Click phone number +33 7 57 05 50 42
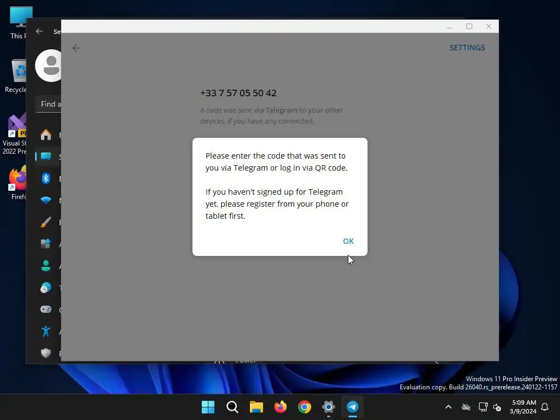Image resolution: width=560 pixels, height=420 pixels. point(238,93)
